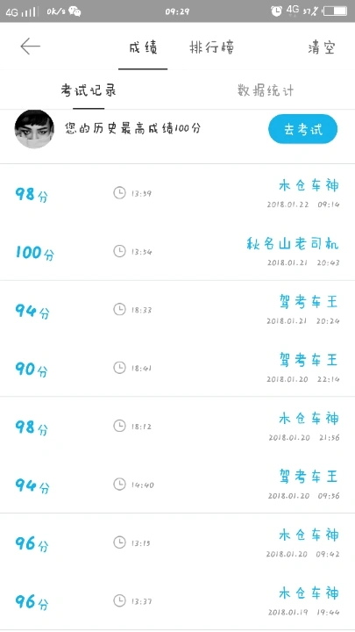Select the 成绩 tab
The width and height of the screenshot is (355, 632).
(143, 47)
